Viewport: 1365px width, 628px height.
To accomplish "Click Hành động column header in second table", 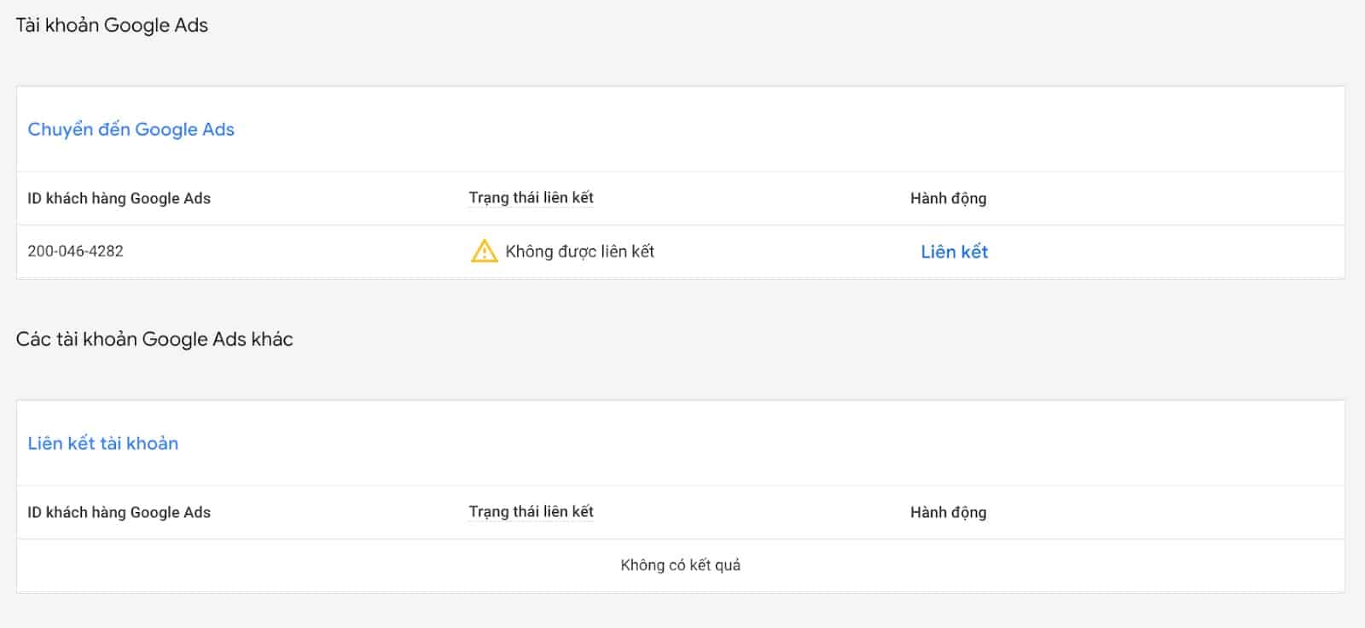I will tap(948, 513).
